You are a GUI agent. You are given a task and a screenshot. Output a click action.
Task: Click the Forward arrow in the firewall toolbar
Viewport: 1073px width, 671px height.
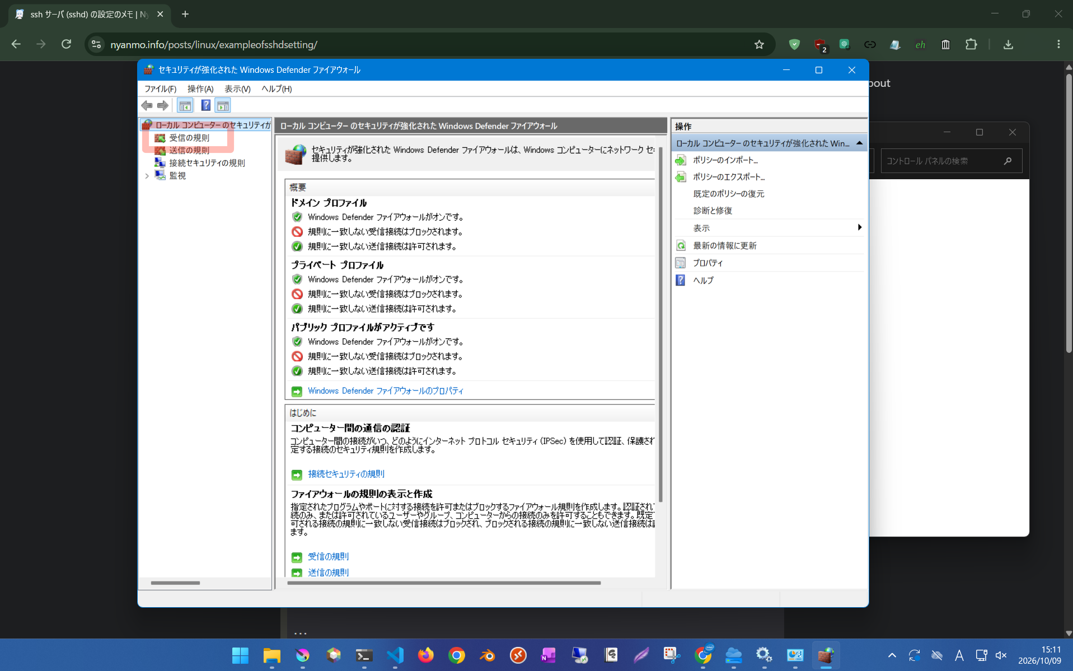point(163,105)
